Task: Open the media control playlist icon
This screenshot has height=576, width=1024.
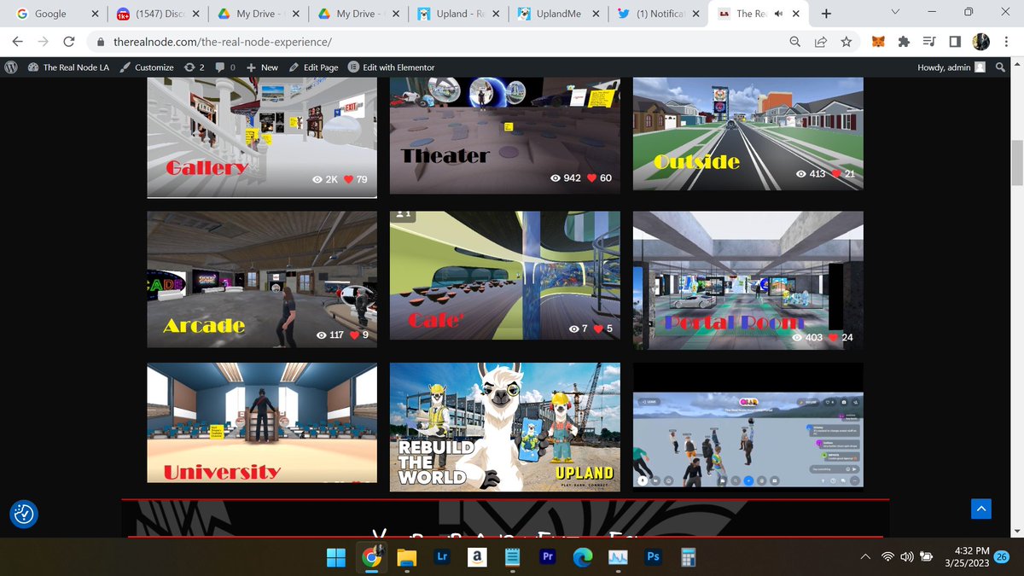Action: click(x=929, y=41)
